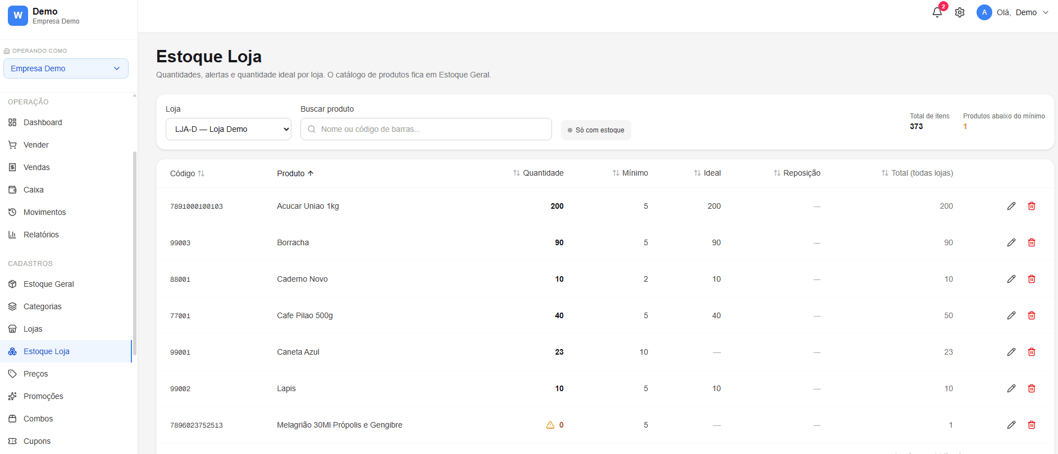The image size is (1058, 454).
Task: Delete the Lapis row
Action: coord(1032,388)
